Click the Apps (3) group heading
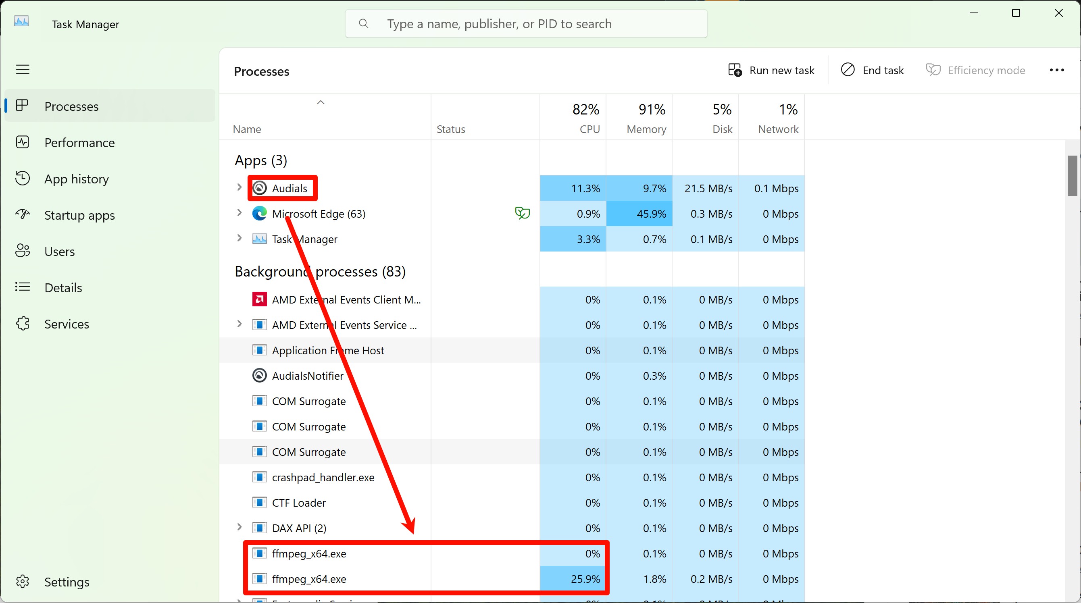The image size is (1081, 603). [260, 160]
